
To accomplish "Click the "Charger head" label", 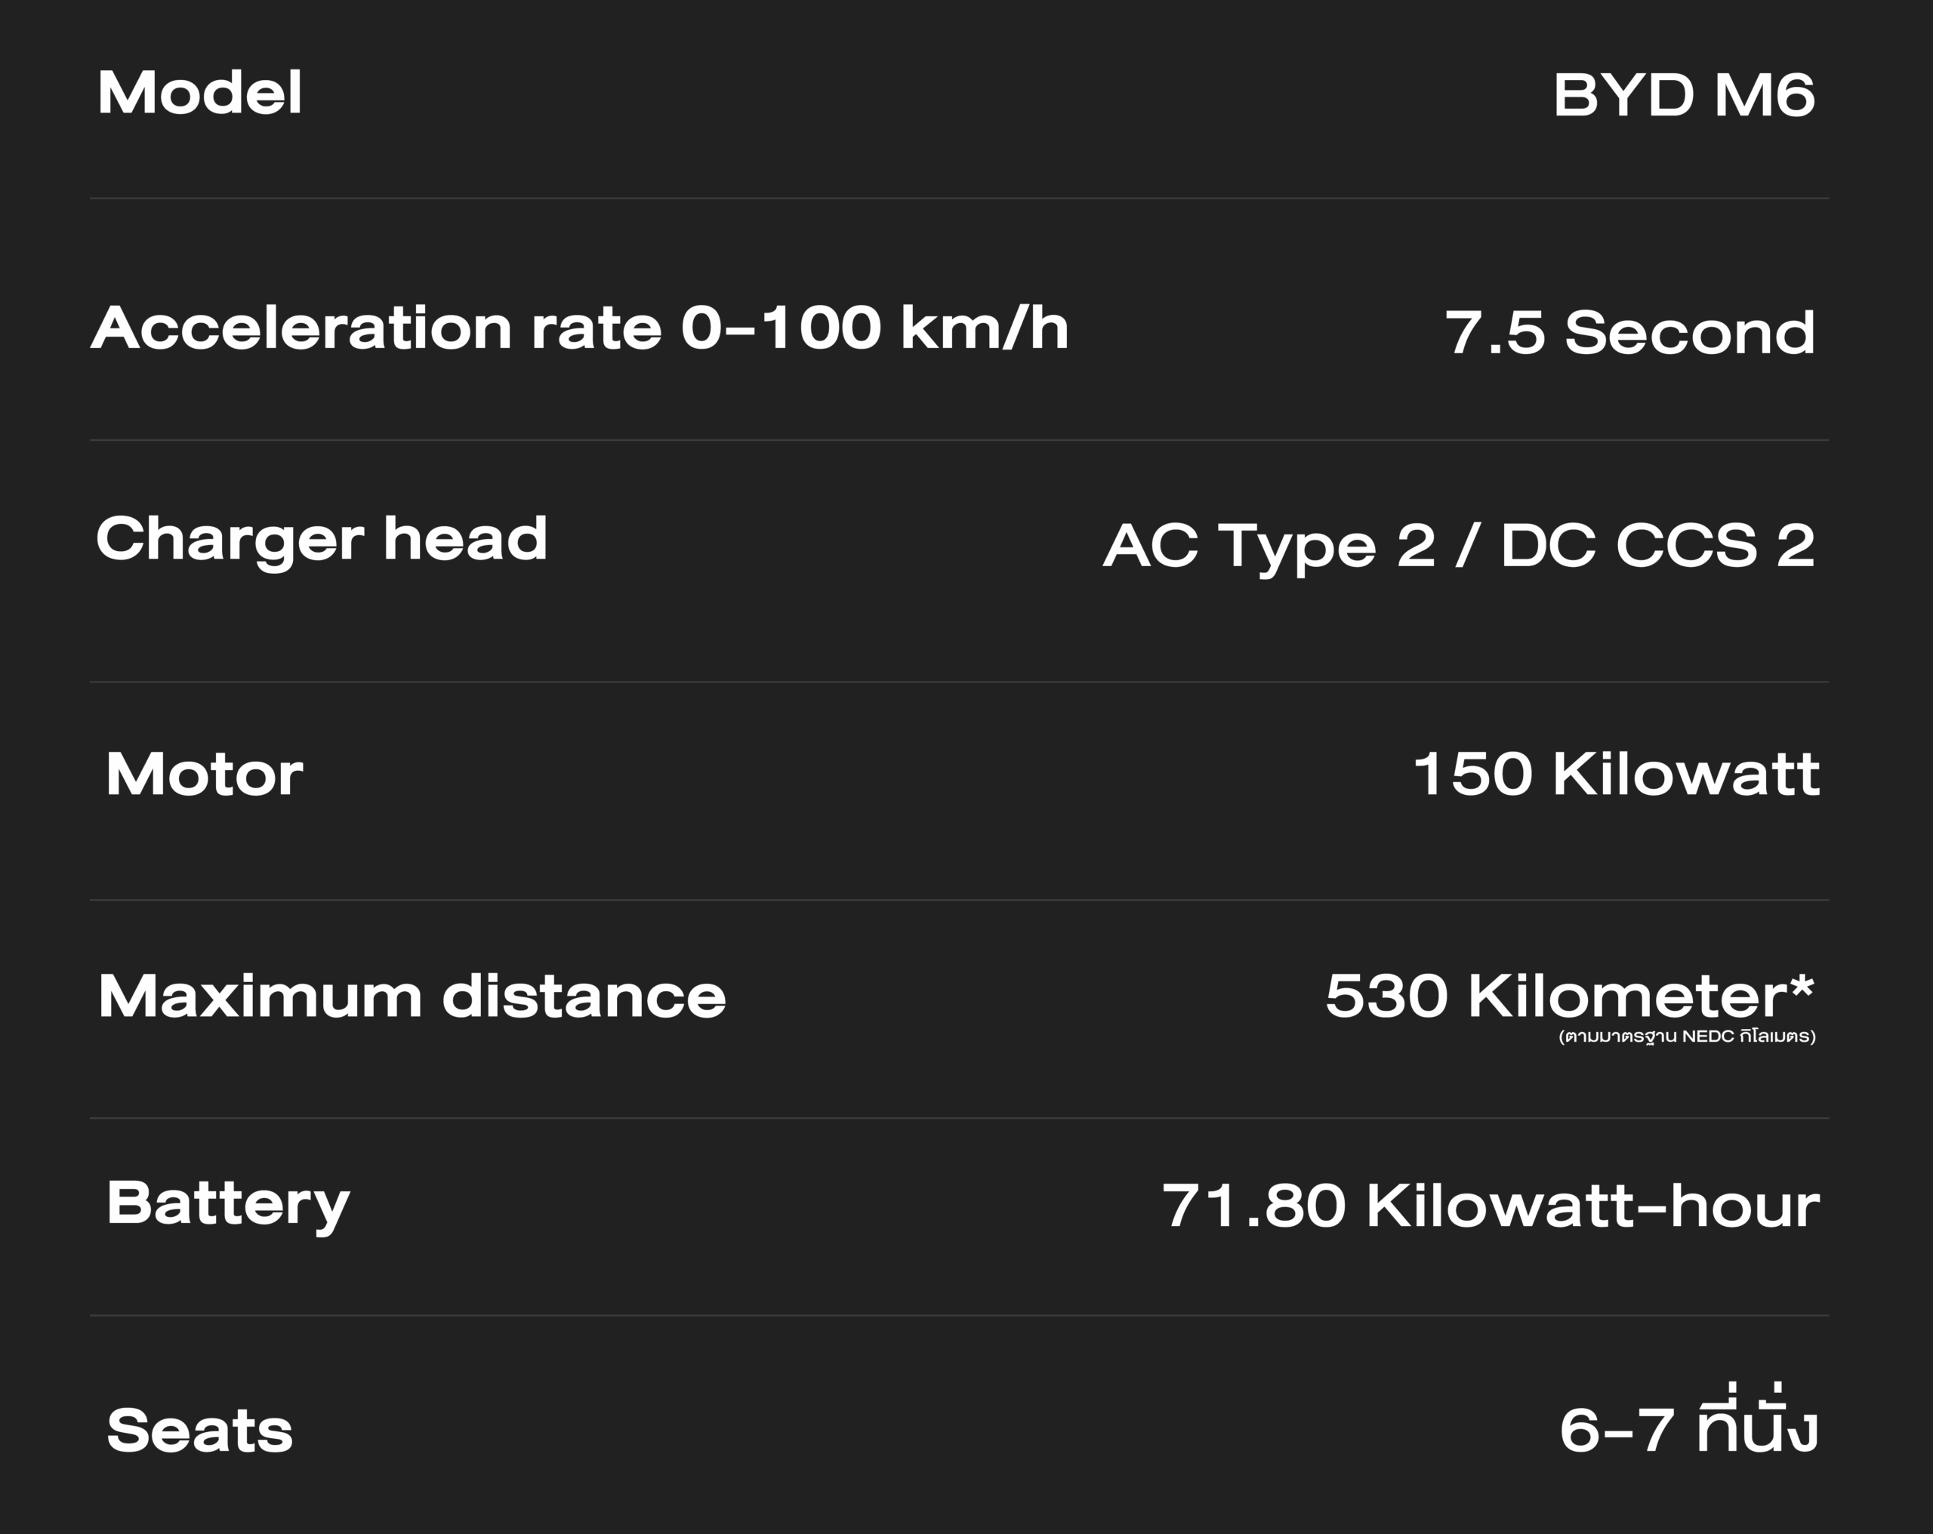I will click(x=321, y=540).
